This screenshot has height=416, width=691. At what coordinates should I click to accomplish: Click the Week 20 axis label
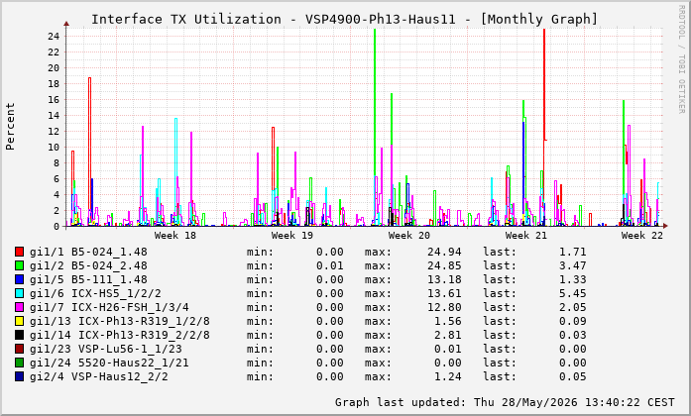(409, 236)
